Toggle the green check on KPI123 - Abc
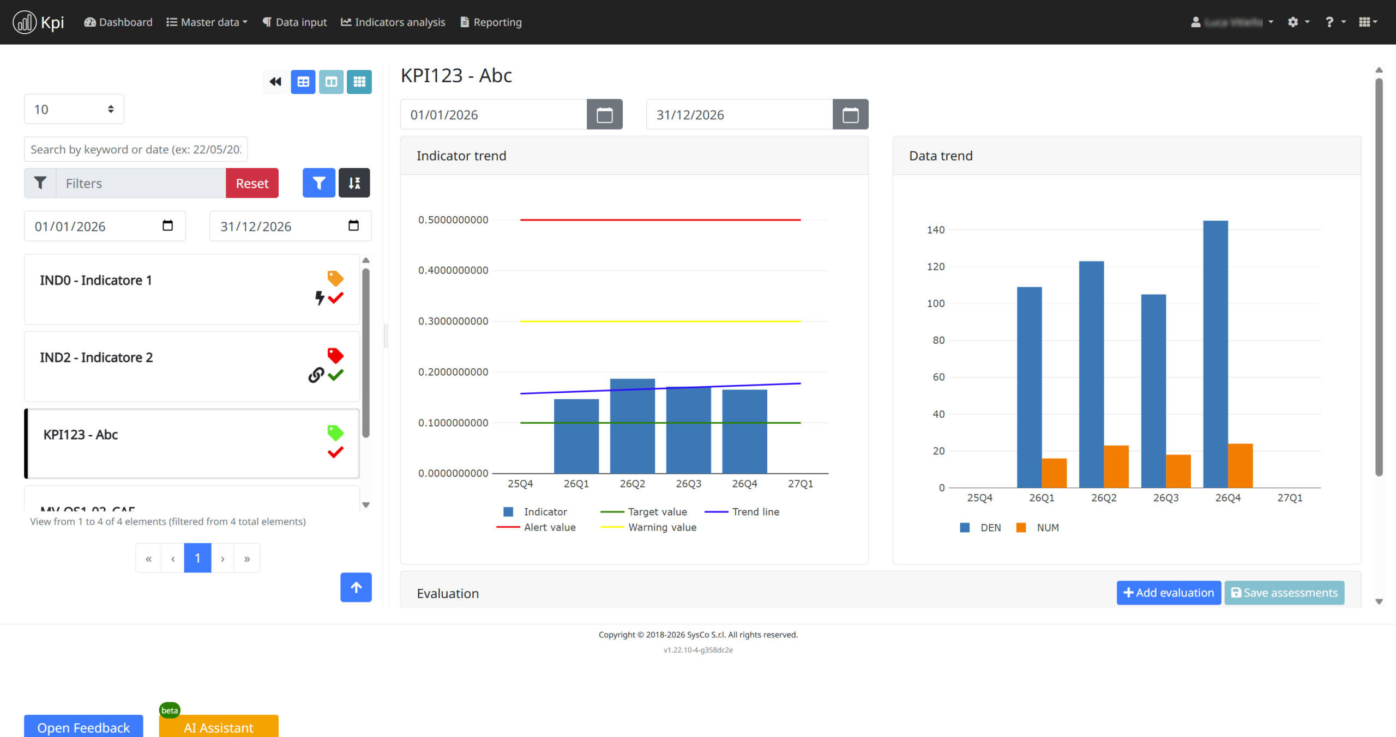Viewport: 1396px width, 737px height. click(x=336, y=452)
